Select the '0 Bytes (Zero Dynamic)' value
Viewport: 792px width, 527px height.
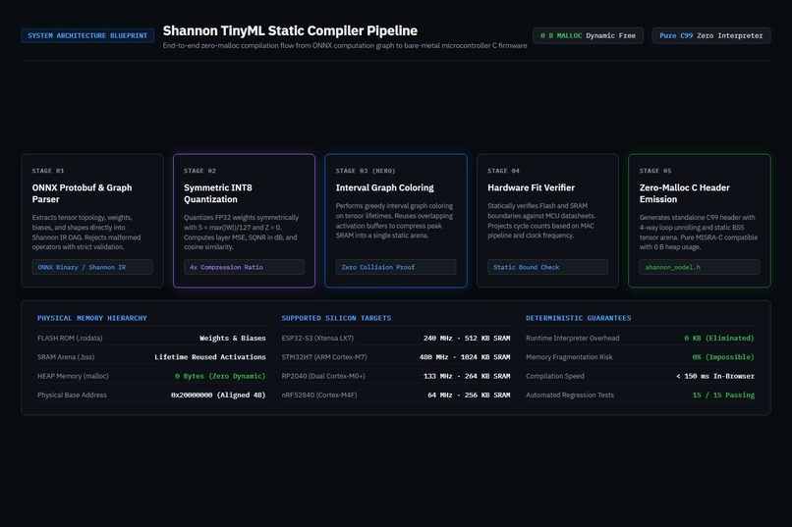(x=220, y=376)
